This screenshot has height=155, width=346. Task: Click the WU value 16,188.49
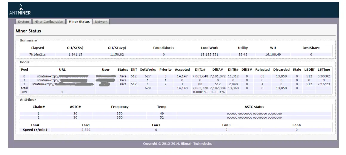coord(273,55)
